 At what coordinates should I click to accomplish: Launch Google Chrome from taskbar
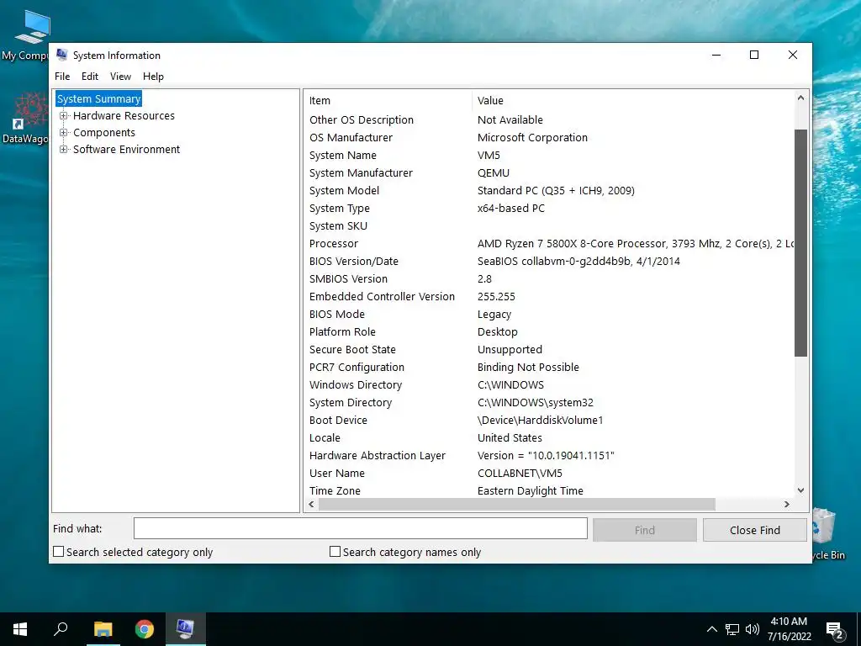pyautogui.click(x=145, y=629)
